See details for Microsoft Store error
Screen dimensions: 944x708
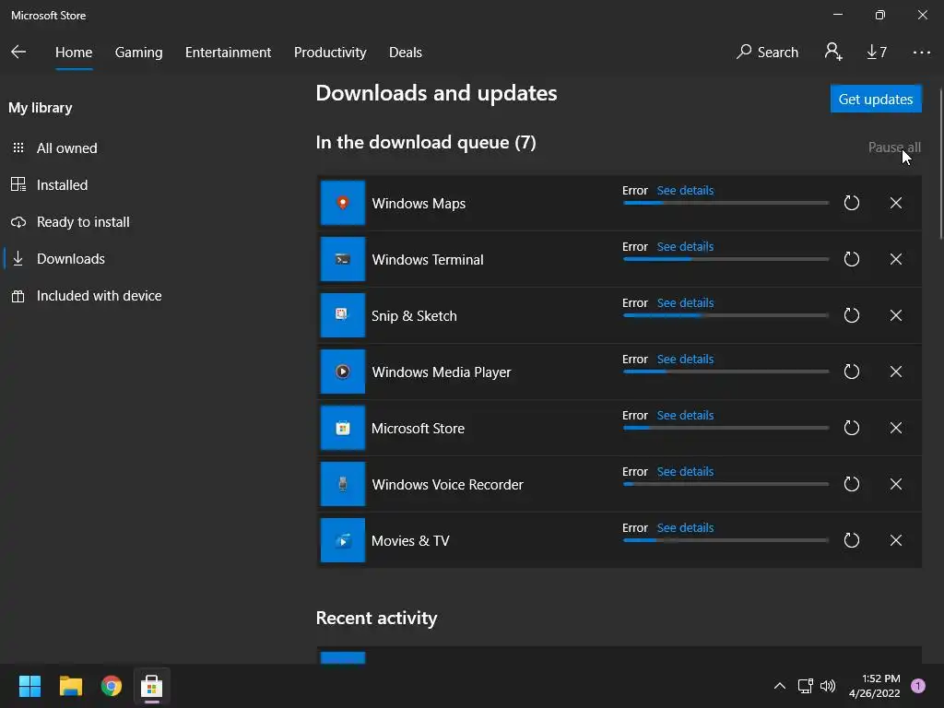(x=685, y=416)
